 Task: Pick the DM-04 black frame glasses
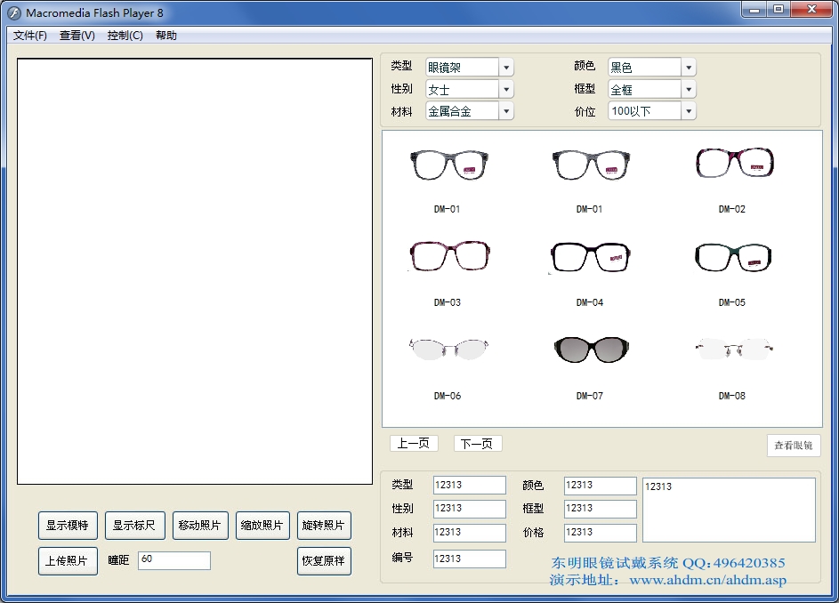[x=590, y=257]
